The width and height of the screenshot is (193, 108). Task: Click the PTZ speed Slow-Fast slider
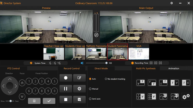tap(11, 101)
